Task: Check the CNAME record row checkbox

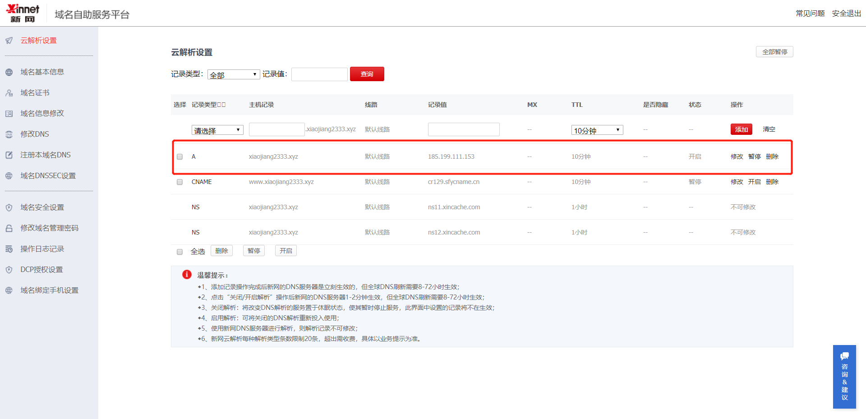Action: click(180, 182)
